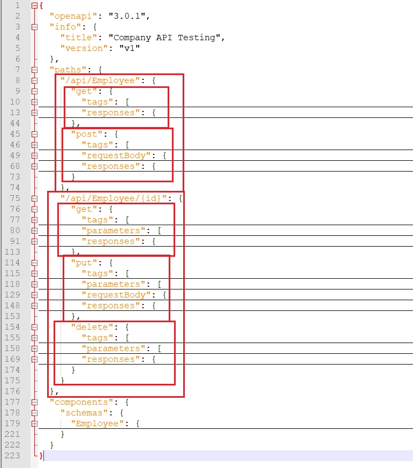This screenshot has width=413, height=468.
Task: Expand the "Employee" schema fold on line 179
Action: (35, 424)
